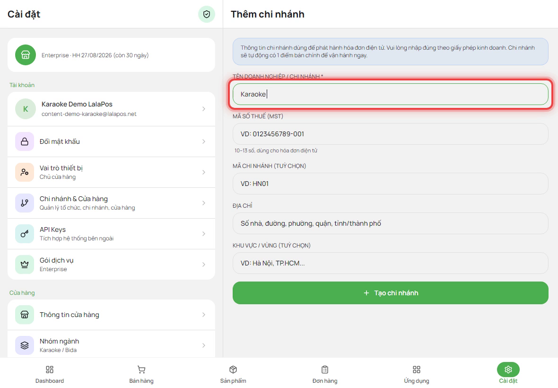Open the Đơn hàng tab
This screenshot has width=558, height=388.
(x=325, y=374)
